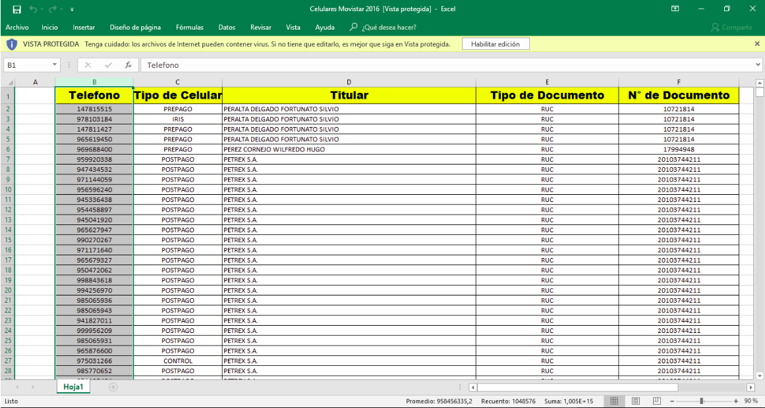Switch to the Inicio tab

pos(50,27)
